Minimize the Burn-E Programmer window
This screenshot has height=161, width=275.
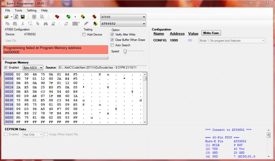[x=251, y=2]
